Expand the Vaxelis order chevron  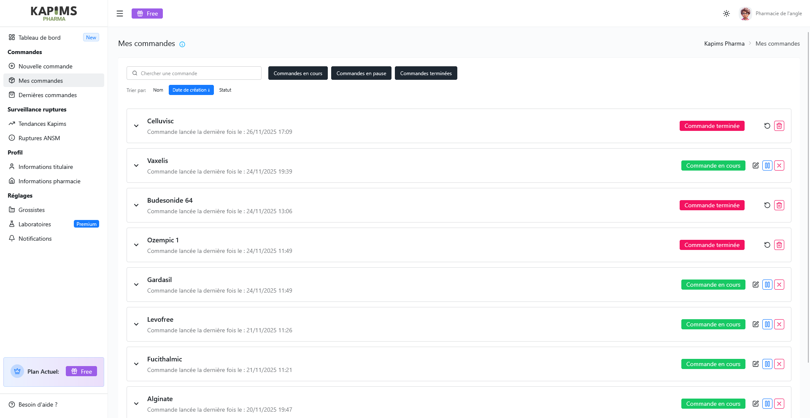(x=136, y=166)
